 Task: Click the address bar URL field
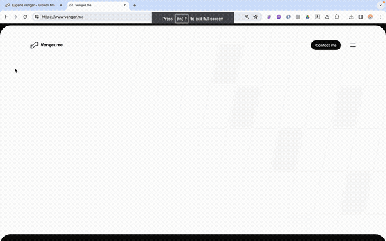click(x=96, y=17)
